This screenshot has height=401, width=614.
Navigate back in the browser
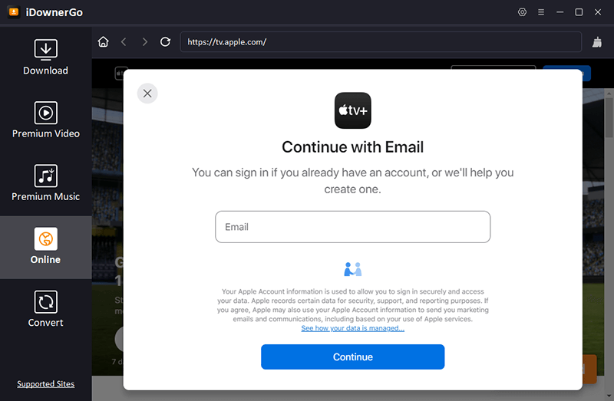point(124,42)
